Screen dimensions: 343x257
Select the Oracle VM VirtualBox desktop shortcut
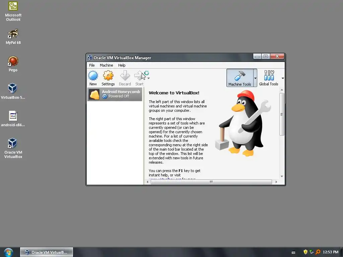pos(13,148)
